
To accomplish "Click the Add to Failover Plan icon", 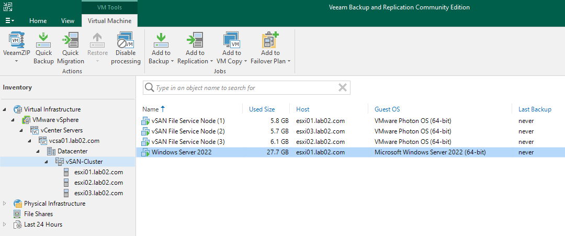I will (x=271, y=39).
